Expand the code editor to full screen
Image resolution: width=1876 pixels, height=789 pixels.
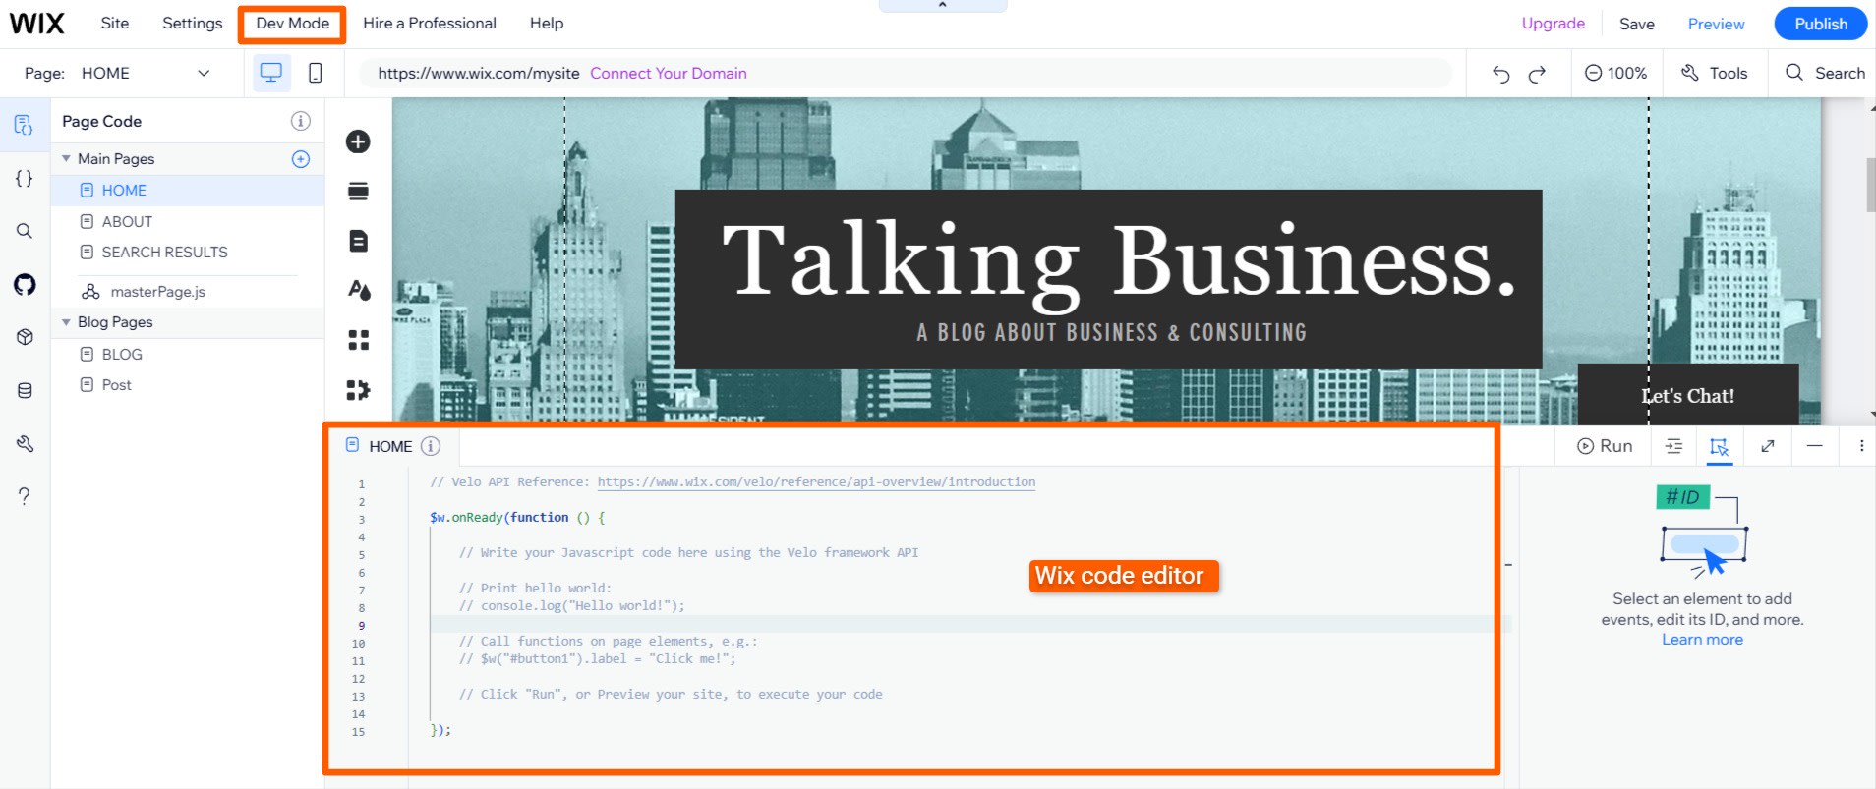[x=1768, y=446]
